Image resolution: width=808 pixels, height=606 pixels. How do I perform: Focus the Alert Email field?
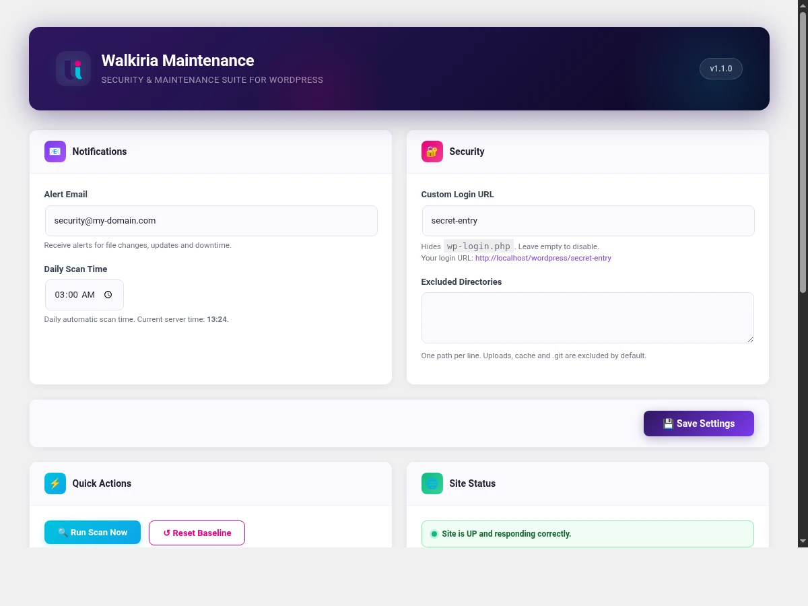click(x=211, y=221)
